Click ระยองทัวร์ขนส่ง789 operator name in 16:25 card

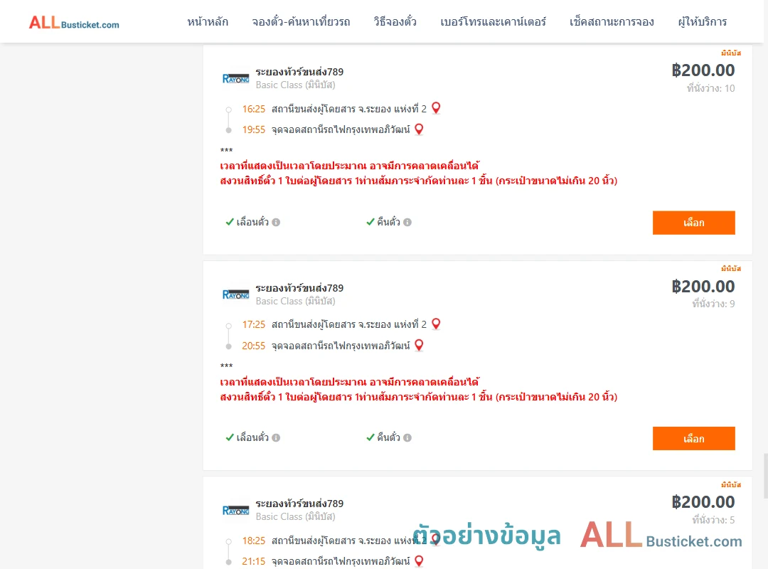(x=299, y=72)
